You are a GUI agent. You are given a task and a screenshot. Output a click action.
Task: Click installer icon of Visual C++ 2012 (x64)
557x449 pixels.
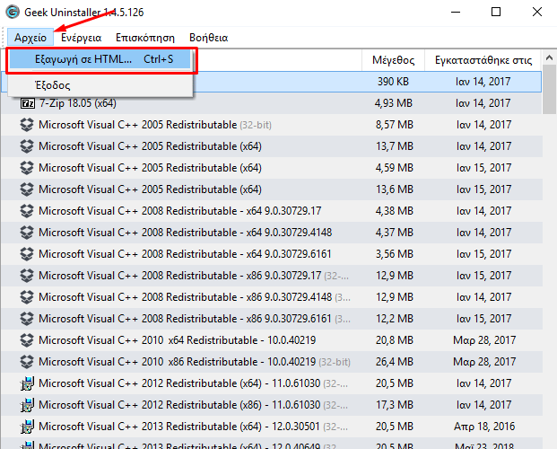pyautogui.click(x=27, y=383)
